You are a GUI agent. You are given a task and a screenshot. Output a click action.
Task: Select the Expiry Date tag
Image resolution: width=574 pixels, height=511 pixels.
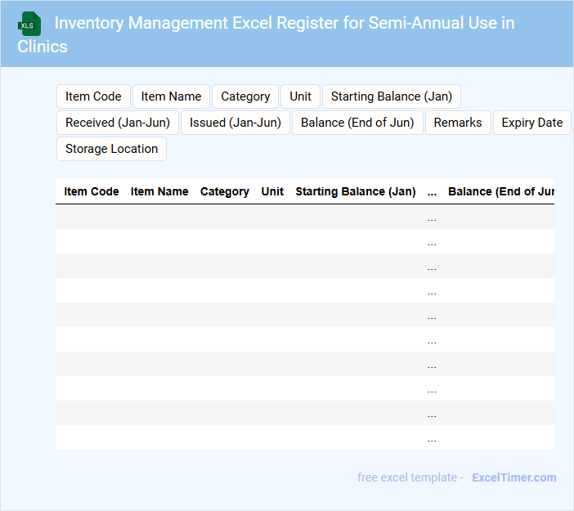point(531,123)
